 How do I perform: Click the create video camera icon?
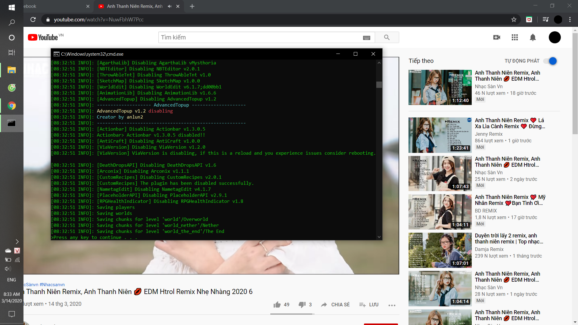tap(497, 37)
